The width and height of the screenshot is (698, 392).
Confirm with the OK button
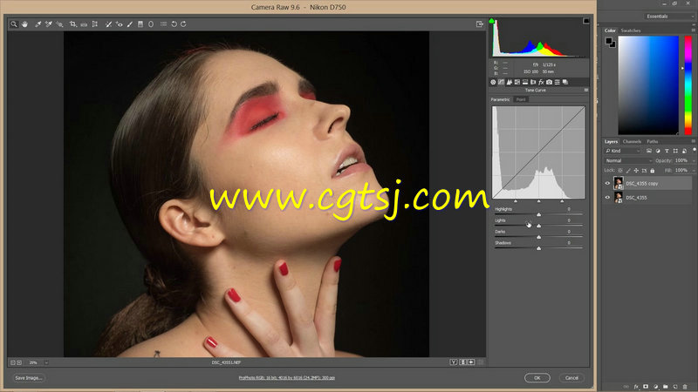(x=537, y=378)
